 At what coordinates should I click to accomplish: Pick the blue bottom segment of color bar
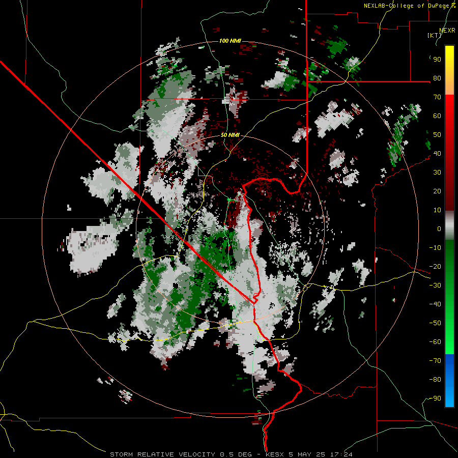(449, 381)
